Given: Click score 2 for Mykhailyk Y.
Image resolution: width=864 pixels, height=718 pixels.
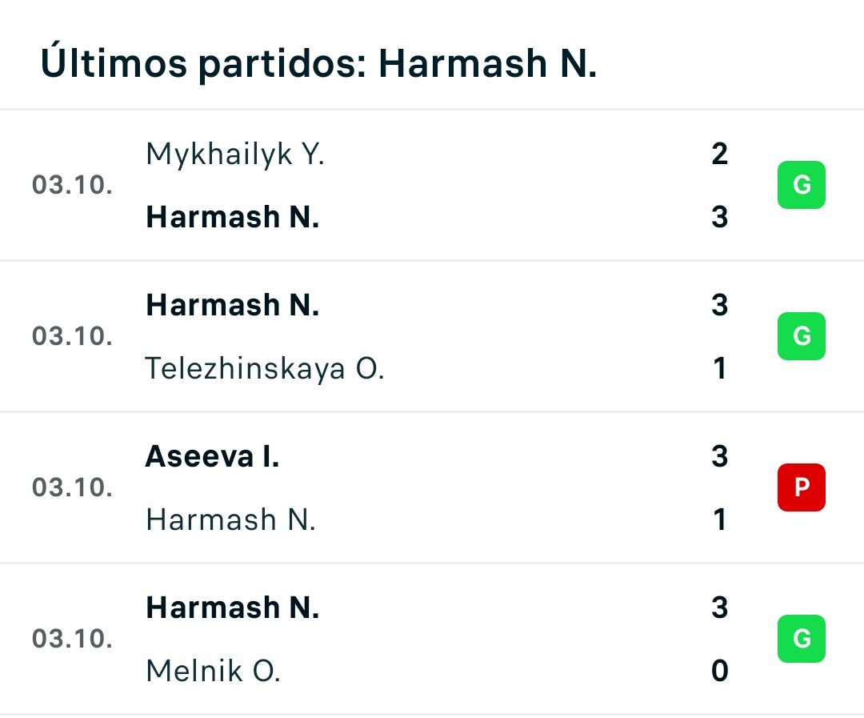Looking at the screenshot, I should (720, 154).
